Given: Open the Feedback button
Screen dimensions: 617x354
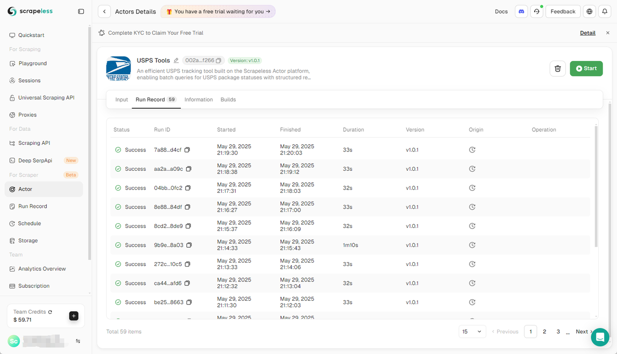Looking at the screenshot, I should tap(563, 12).
